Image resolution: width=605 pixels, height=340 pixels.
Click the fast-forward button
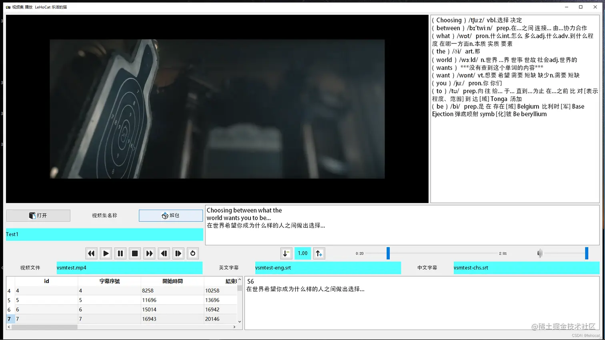point(149,253)
